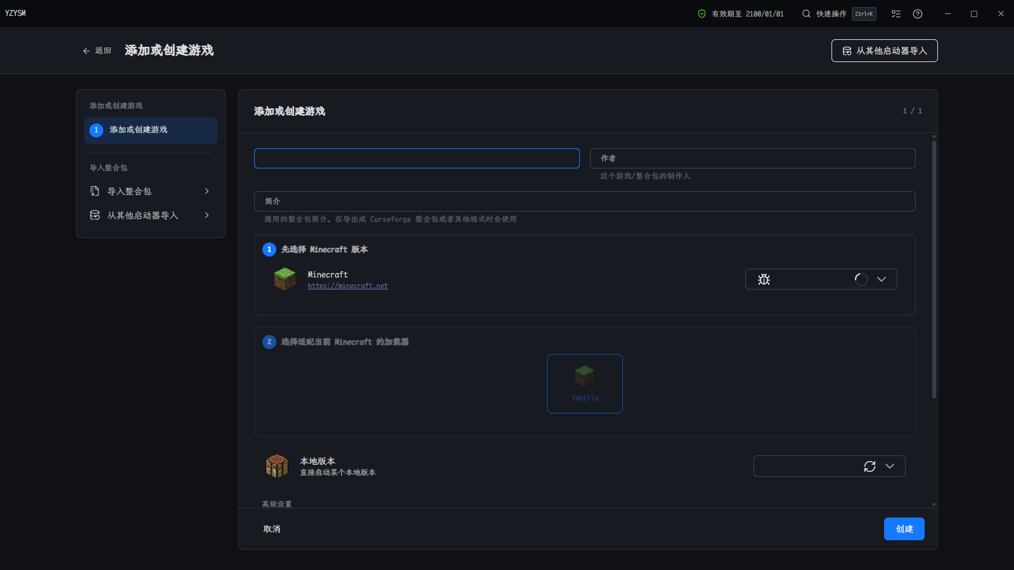Go back with 返回
The width and height of the screenshot is (1014, 570).
point(97,51)
